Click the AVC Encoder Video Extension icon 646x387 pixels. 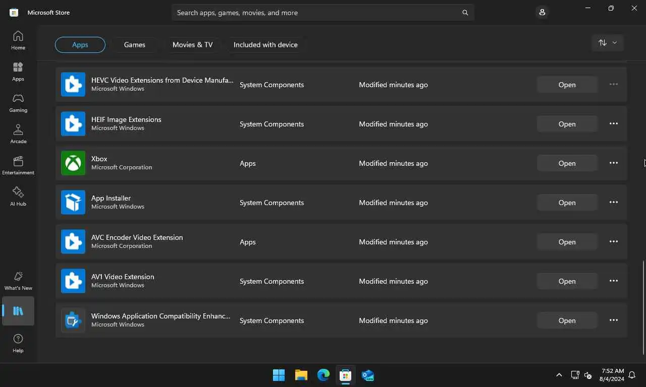click(73, 242)
